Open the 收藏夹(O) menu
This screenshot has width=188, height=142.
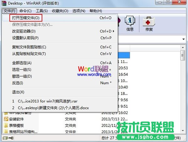60,11
